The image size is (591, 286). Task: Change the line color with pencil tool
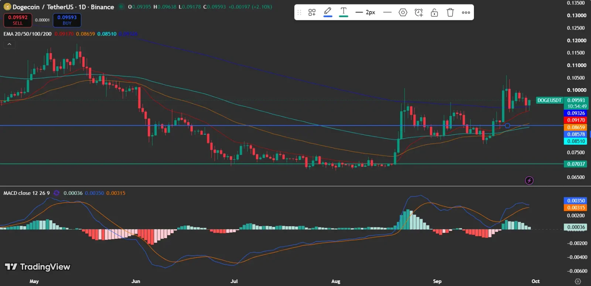pos(328,12)
